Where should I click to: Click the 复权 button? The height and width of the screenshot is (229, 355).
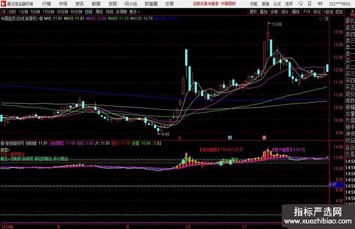253,12
